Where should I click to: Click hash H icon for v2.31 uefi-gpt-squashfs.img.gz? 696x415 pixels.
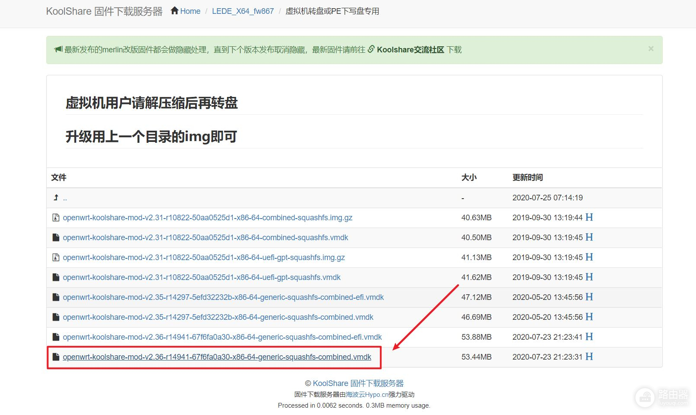pyautogui.click(x=589, y=257)
